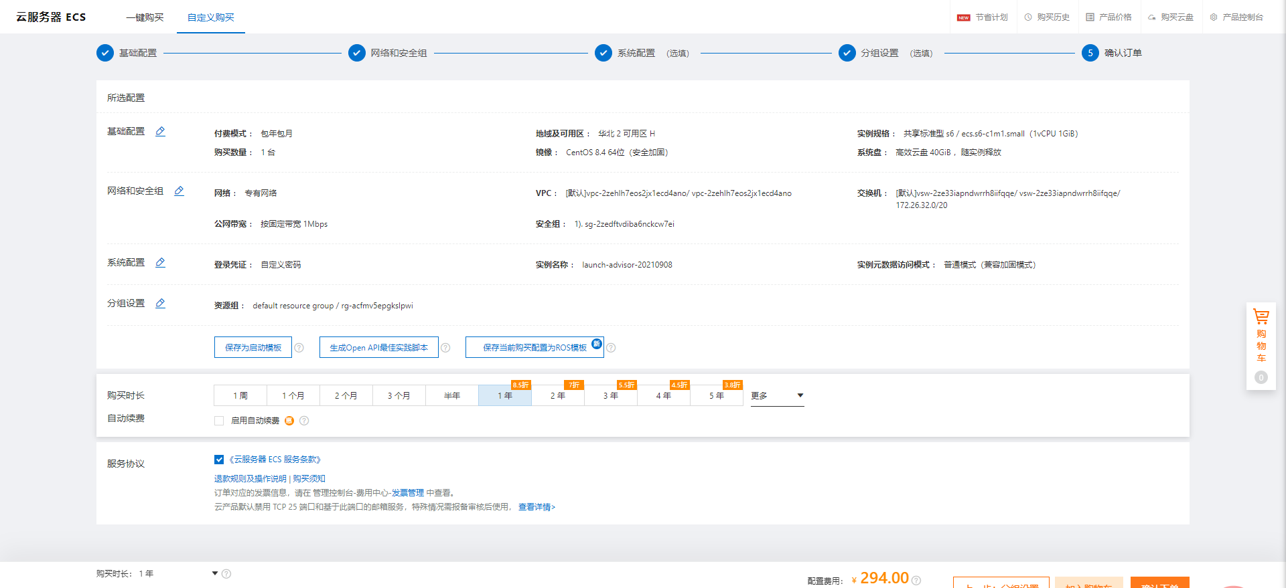The image size is (1286, 588).
Task: Select 4 年 purchase duration
Action: pos(664,395)
